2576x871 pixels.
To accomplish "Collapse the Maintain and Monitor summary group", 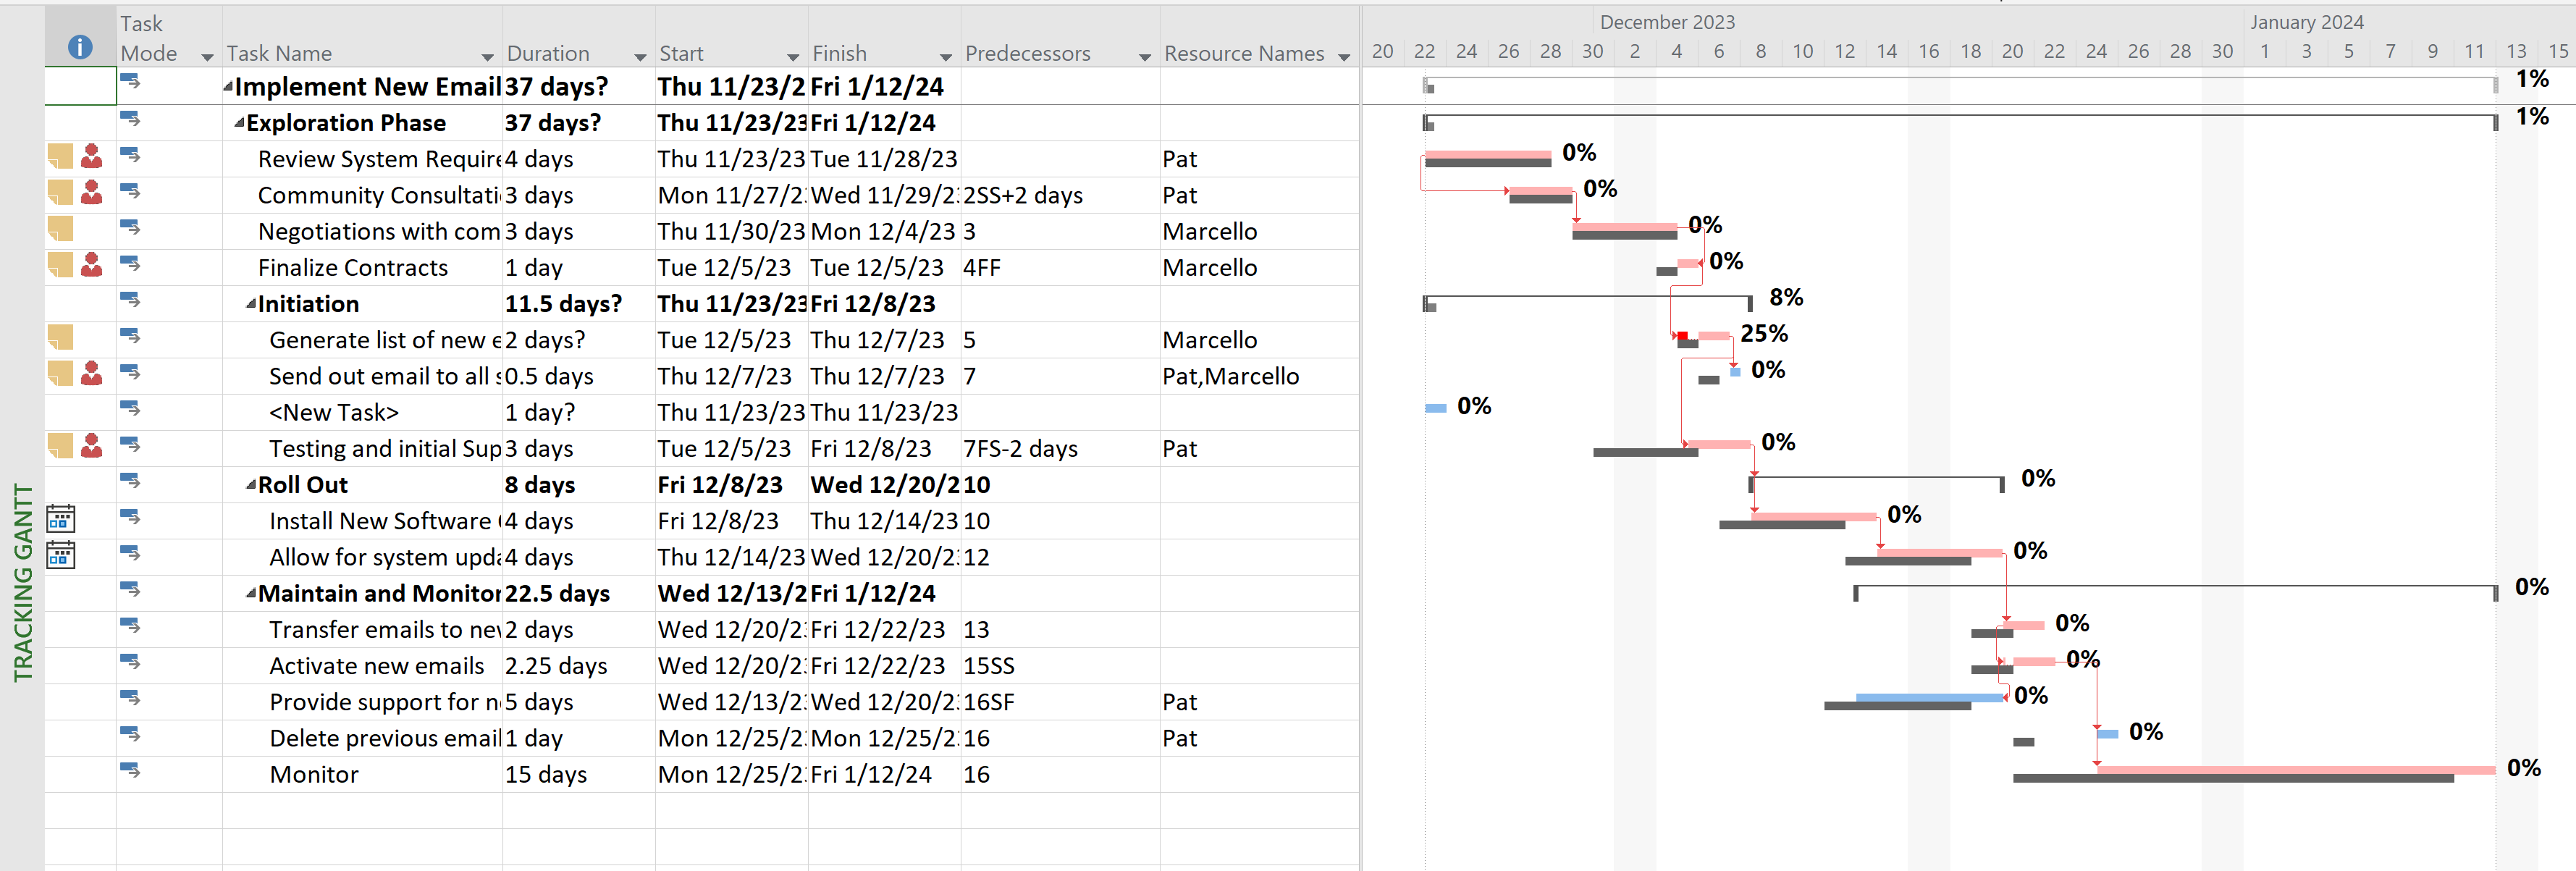I will [251, 594].
